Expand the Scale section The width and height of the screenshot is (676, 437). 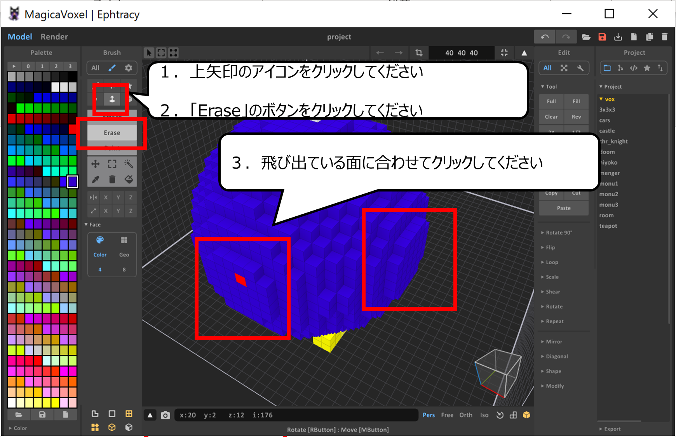click(550, 277)
